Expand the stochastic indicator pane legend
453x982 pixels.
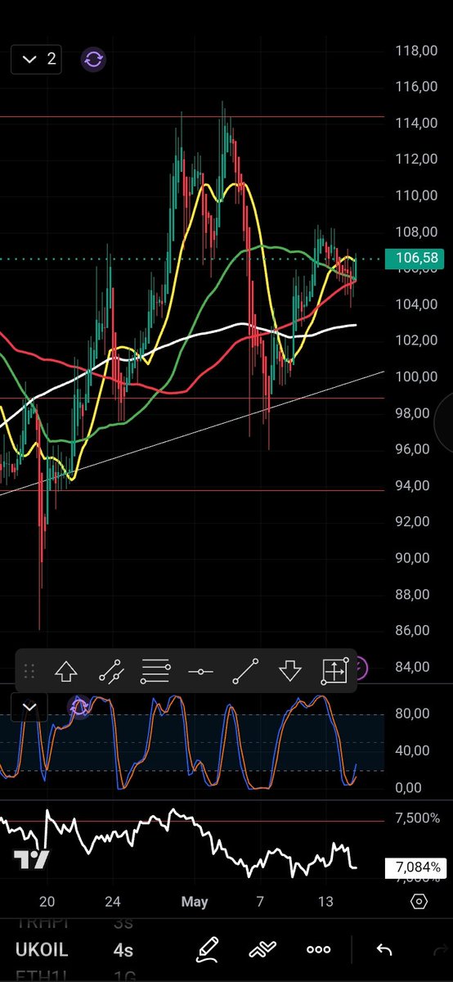click(x=29, y=707)
